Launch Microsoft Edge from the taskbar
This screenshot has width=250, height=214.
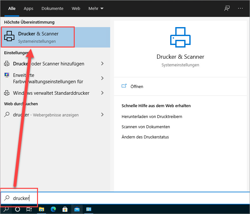(53, 209)
